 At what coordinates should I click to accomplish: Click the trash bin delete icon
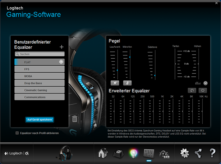tap(74, 119)
